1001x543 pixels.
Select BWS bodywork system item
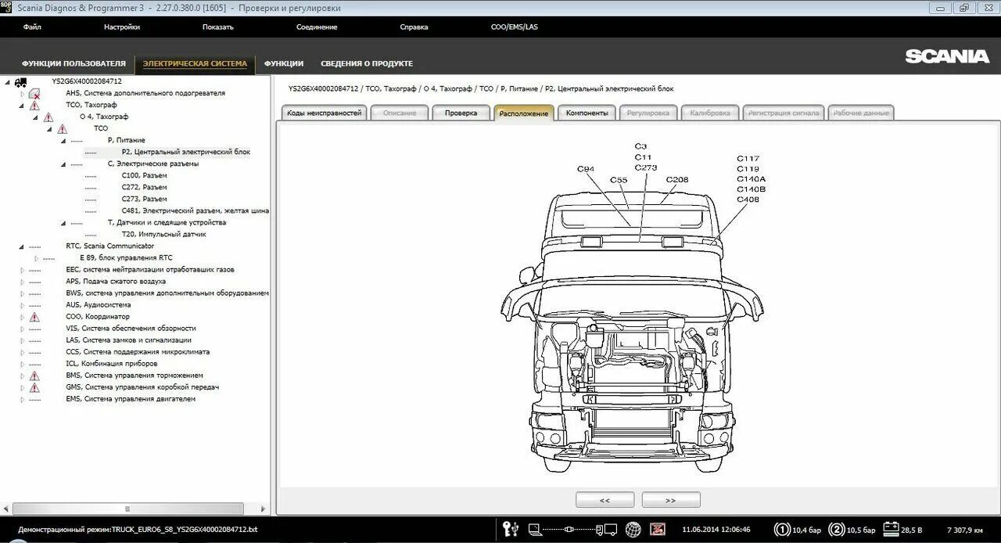point(167,293)
